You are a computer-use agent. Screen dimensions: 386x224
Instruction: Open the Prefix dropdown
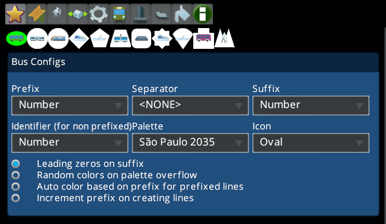(x=70, y=105)
